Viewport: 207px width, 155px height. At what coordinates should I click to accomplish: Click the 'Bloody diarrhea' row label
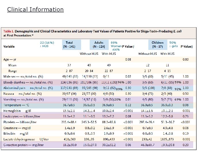(28, 82)
